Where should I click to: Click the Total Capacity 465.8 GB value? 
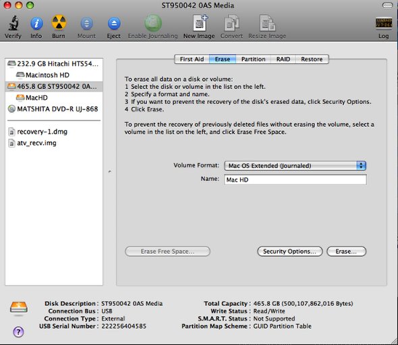[x=303, y=304]
